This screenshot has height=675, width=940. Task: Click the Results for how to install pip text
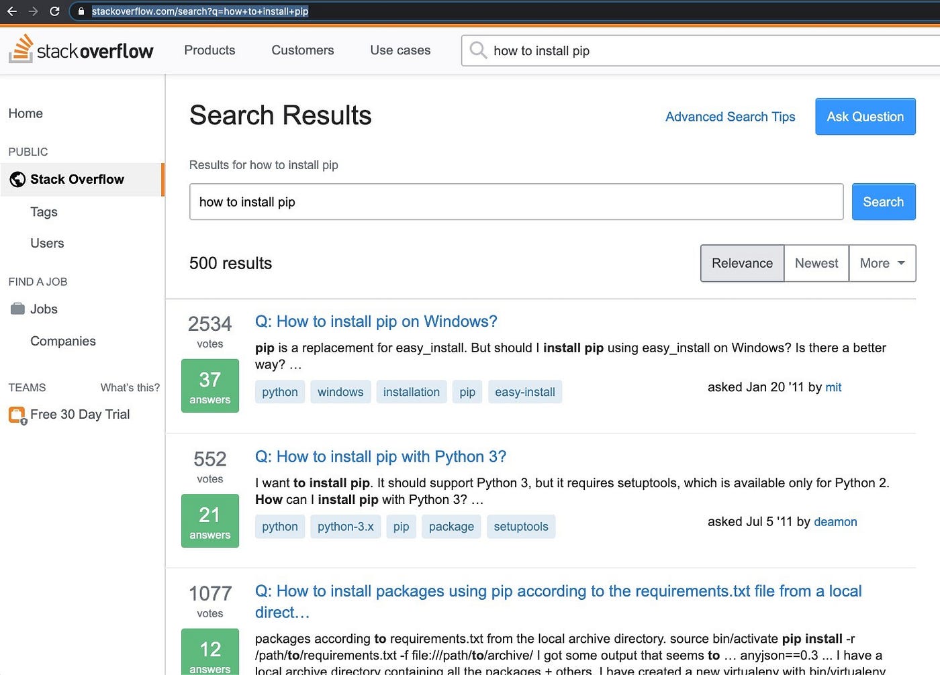point(264,165)
